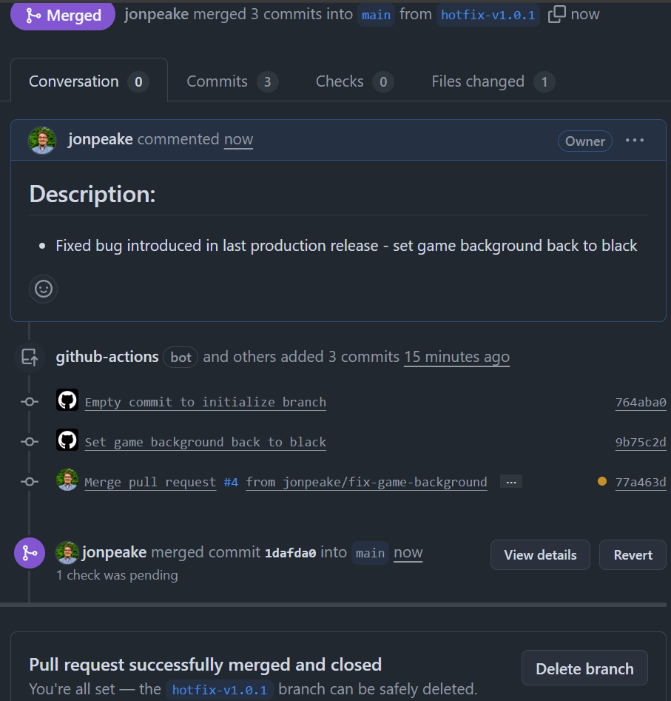
Task: Open the 'Set game background back to black' commit
Action: point(206,442)
